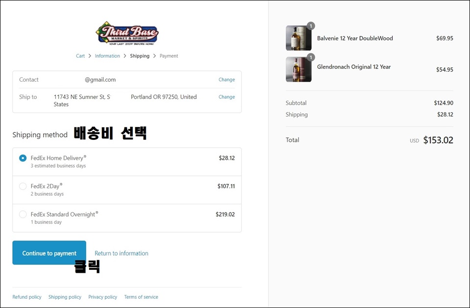Image resolution: width=470 pixels, height=308 pixels.
Task: Open Privacy policy link
Action: click(102, 297)
